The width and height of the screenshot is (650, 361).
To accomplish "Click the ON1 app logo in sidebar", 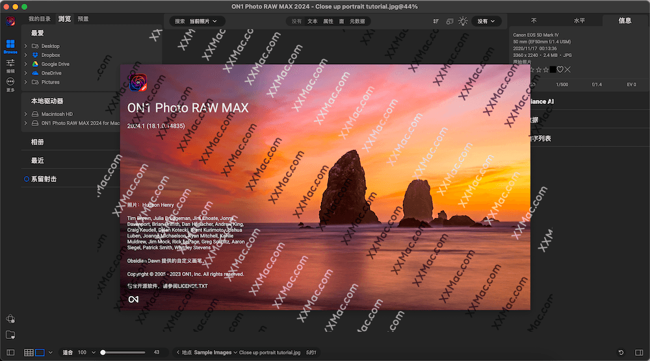I will point(10,21).
